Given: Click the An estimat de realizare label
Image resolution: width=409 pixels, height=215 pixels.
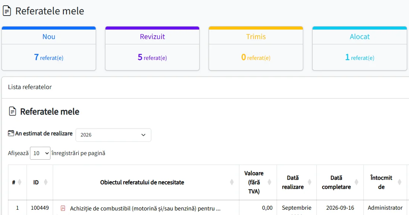Looking at the screenshot, I should click(44, 133).
